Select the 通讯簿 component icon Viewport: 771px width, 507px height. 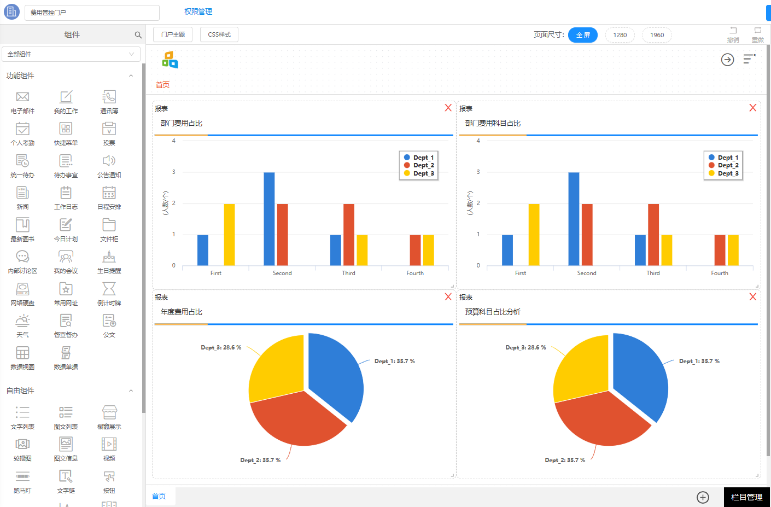point(109,97)
